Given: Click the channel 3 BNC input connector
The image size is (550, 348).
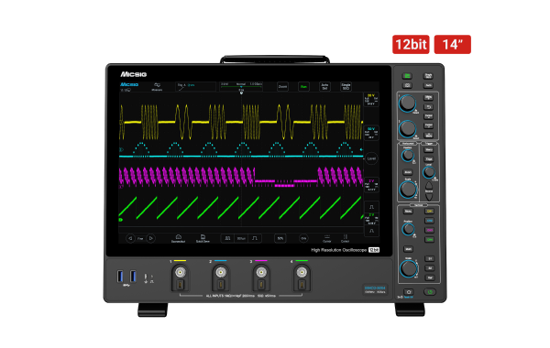Looking at the screenshot, I should pos(261,272).
